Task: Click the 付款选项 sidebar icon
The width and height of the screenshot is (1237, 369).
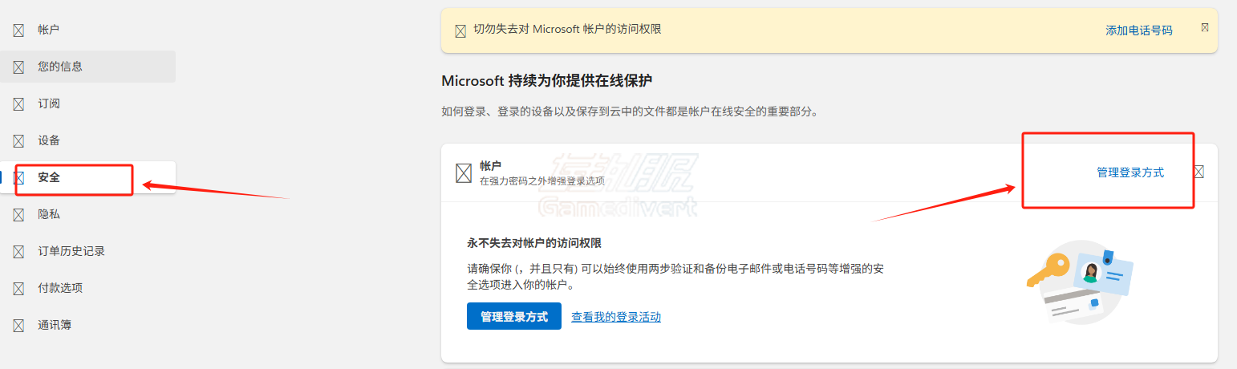Action: tap(18, 289)
